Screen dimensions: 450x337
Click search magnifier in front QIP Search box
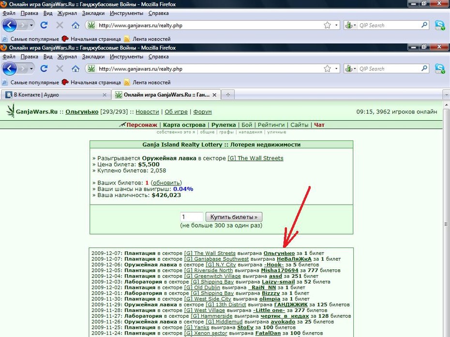(424, 69)
